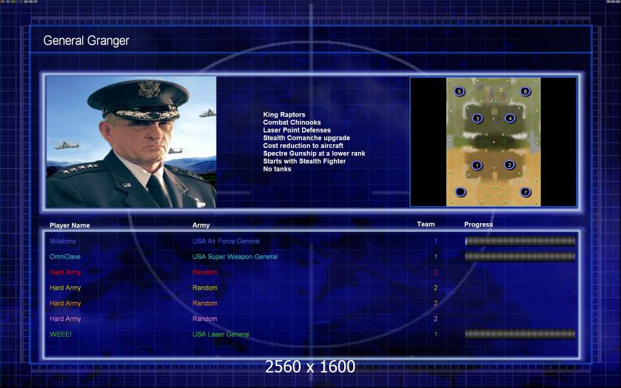Pick start position 6 on the map preview
The image size is (621, 388).
525,91
